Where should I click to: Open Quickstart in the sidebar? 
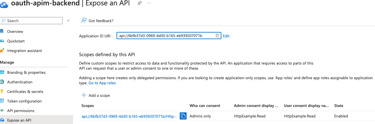(x=16, y=41)
